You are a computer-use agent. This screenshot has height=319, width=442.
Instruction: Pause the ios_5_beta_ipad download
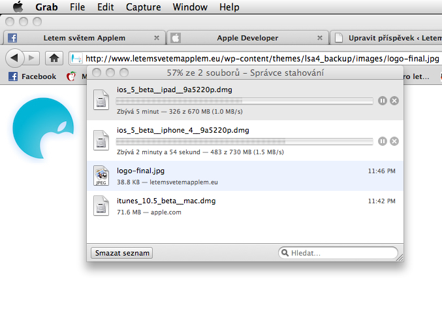(x=382, y=101)
